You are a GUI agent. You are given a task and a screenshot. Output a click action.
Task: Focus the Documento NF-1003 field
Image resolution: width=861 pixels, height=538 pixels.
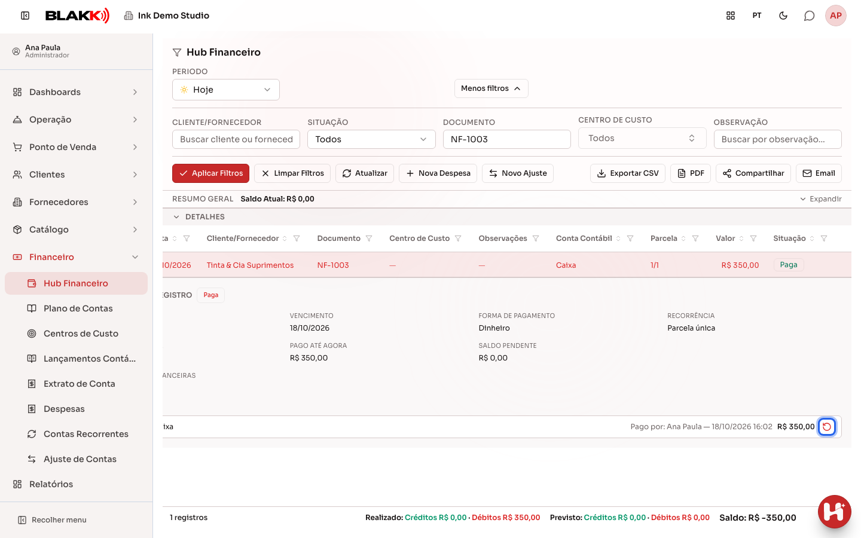(x=507, y=139)
